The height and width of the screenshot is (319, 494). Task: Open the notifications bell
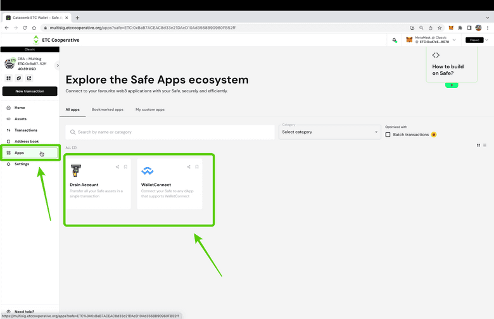click(394, 40)
